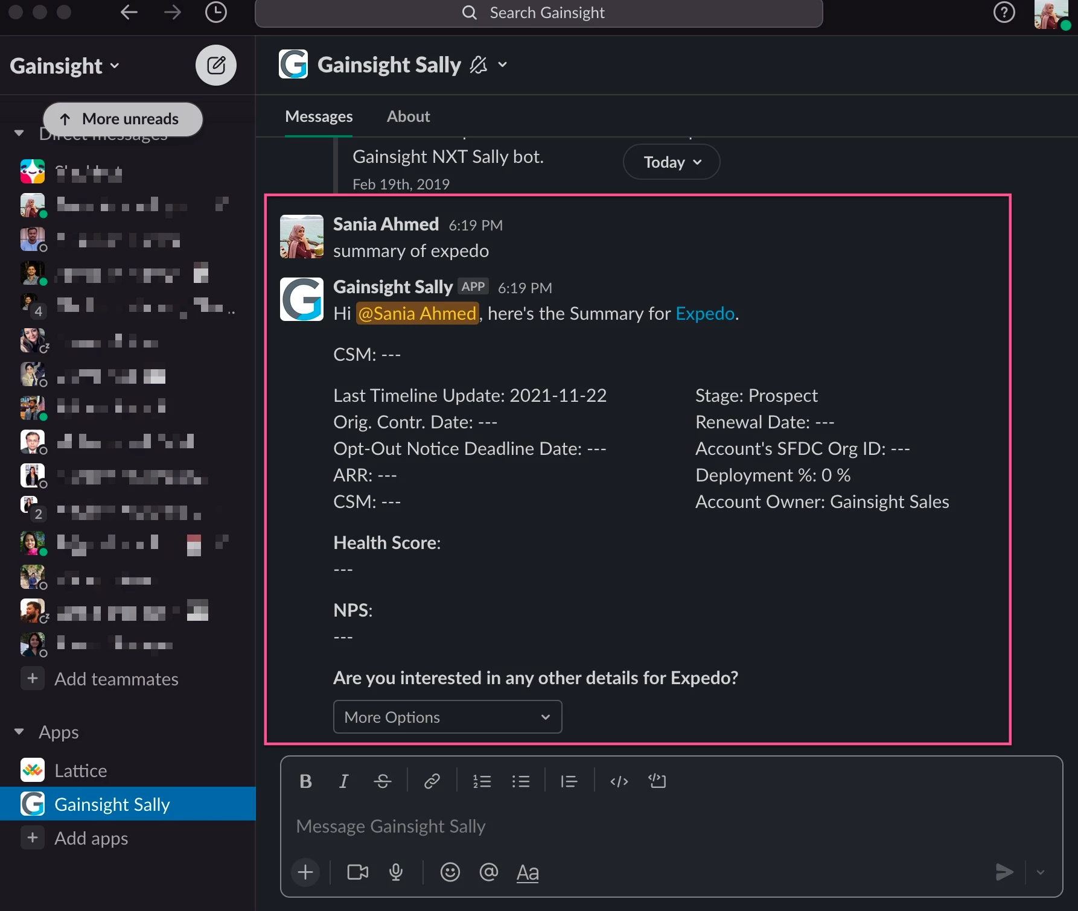Screen dimensions: 1078x911
Task: Open the Lattice app
Action: [81, 770]
